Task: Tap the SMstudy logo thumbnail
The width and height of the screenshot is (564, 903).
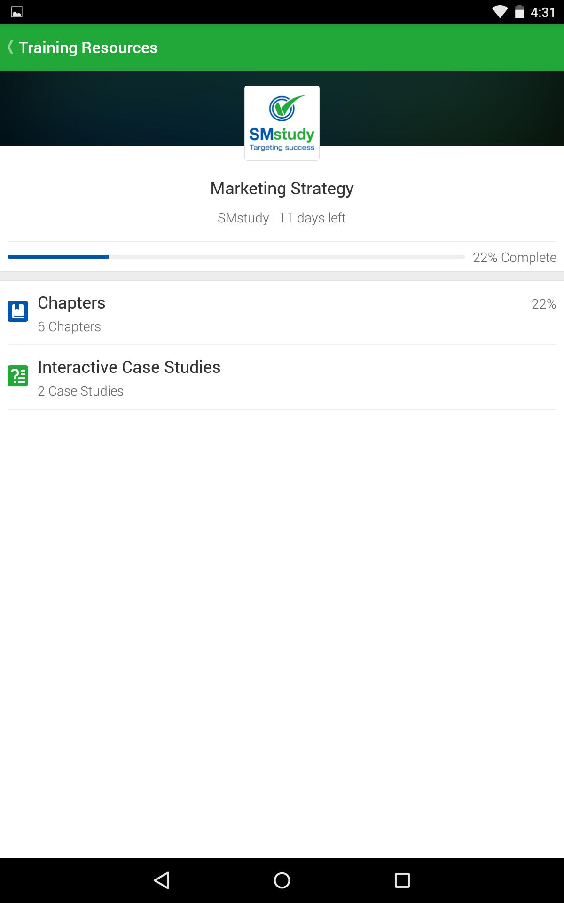Action: pyautogui.click(x=282, y=123)
